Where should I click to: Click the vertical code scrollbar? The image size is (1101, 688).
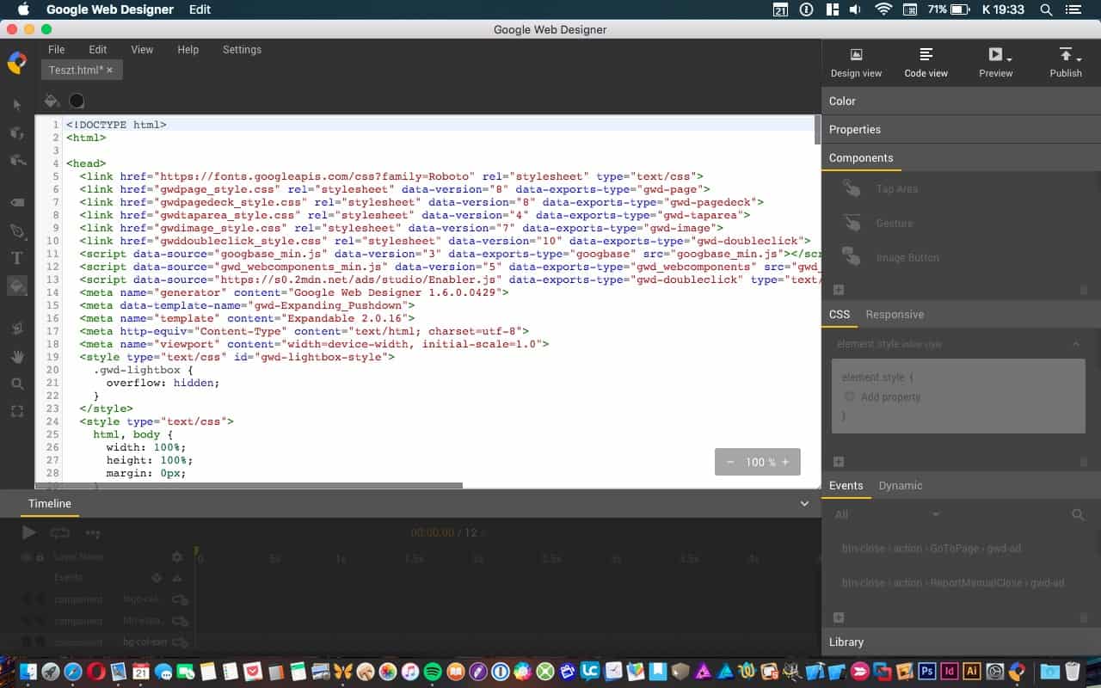tap(818, 130)
